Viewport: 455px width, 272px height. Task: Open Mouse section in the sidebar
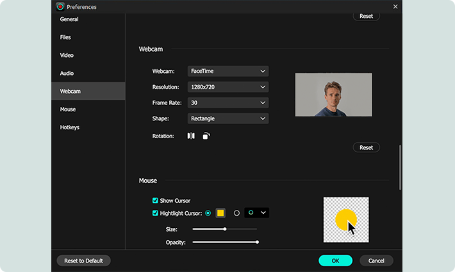[88, 109]
